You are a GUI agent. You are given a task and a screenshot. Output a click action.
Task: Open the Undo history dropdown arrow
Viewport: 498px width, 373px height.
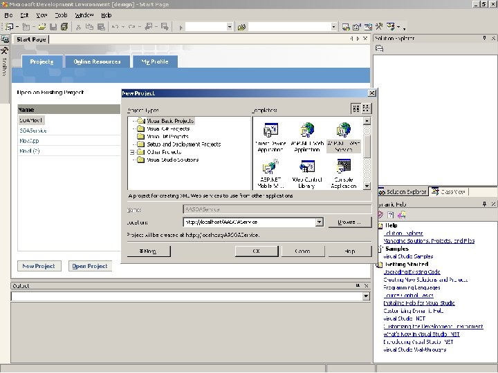123,27
